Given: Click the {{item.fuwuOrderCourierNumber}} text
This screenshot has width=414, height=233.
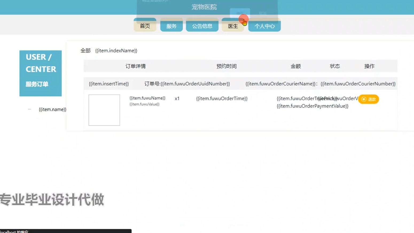Looking at the screenshot, I should pos(358,84).
